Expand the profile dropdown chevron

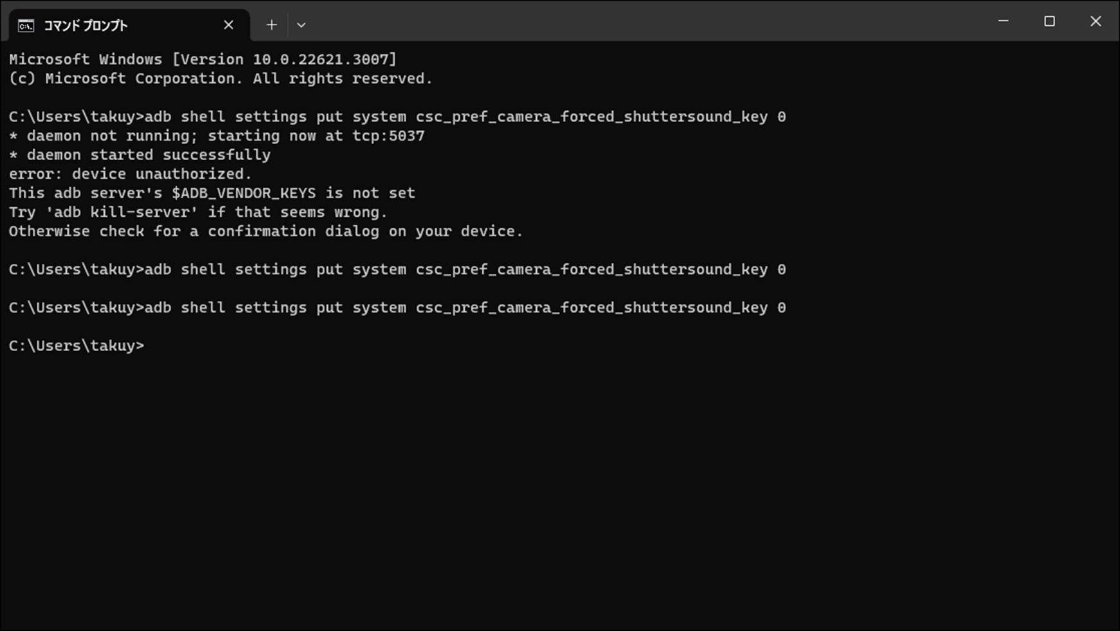(301, 25)
